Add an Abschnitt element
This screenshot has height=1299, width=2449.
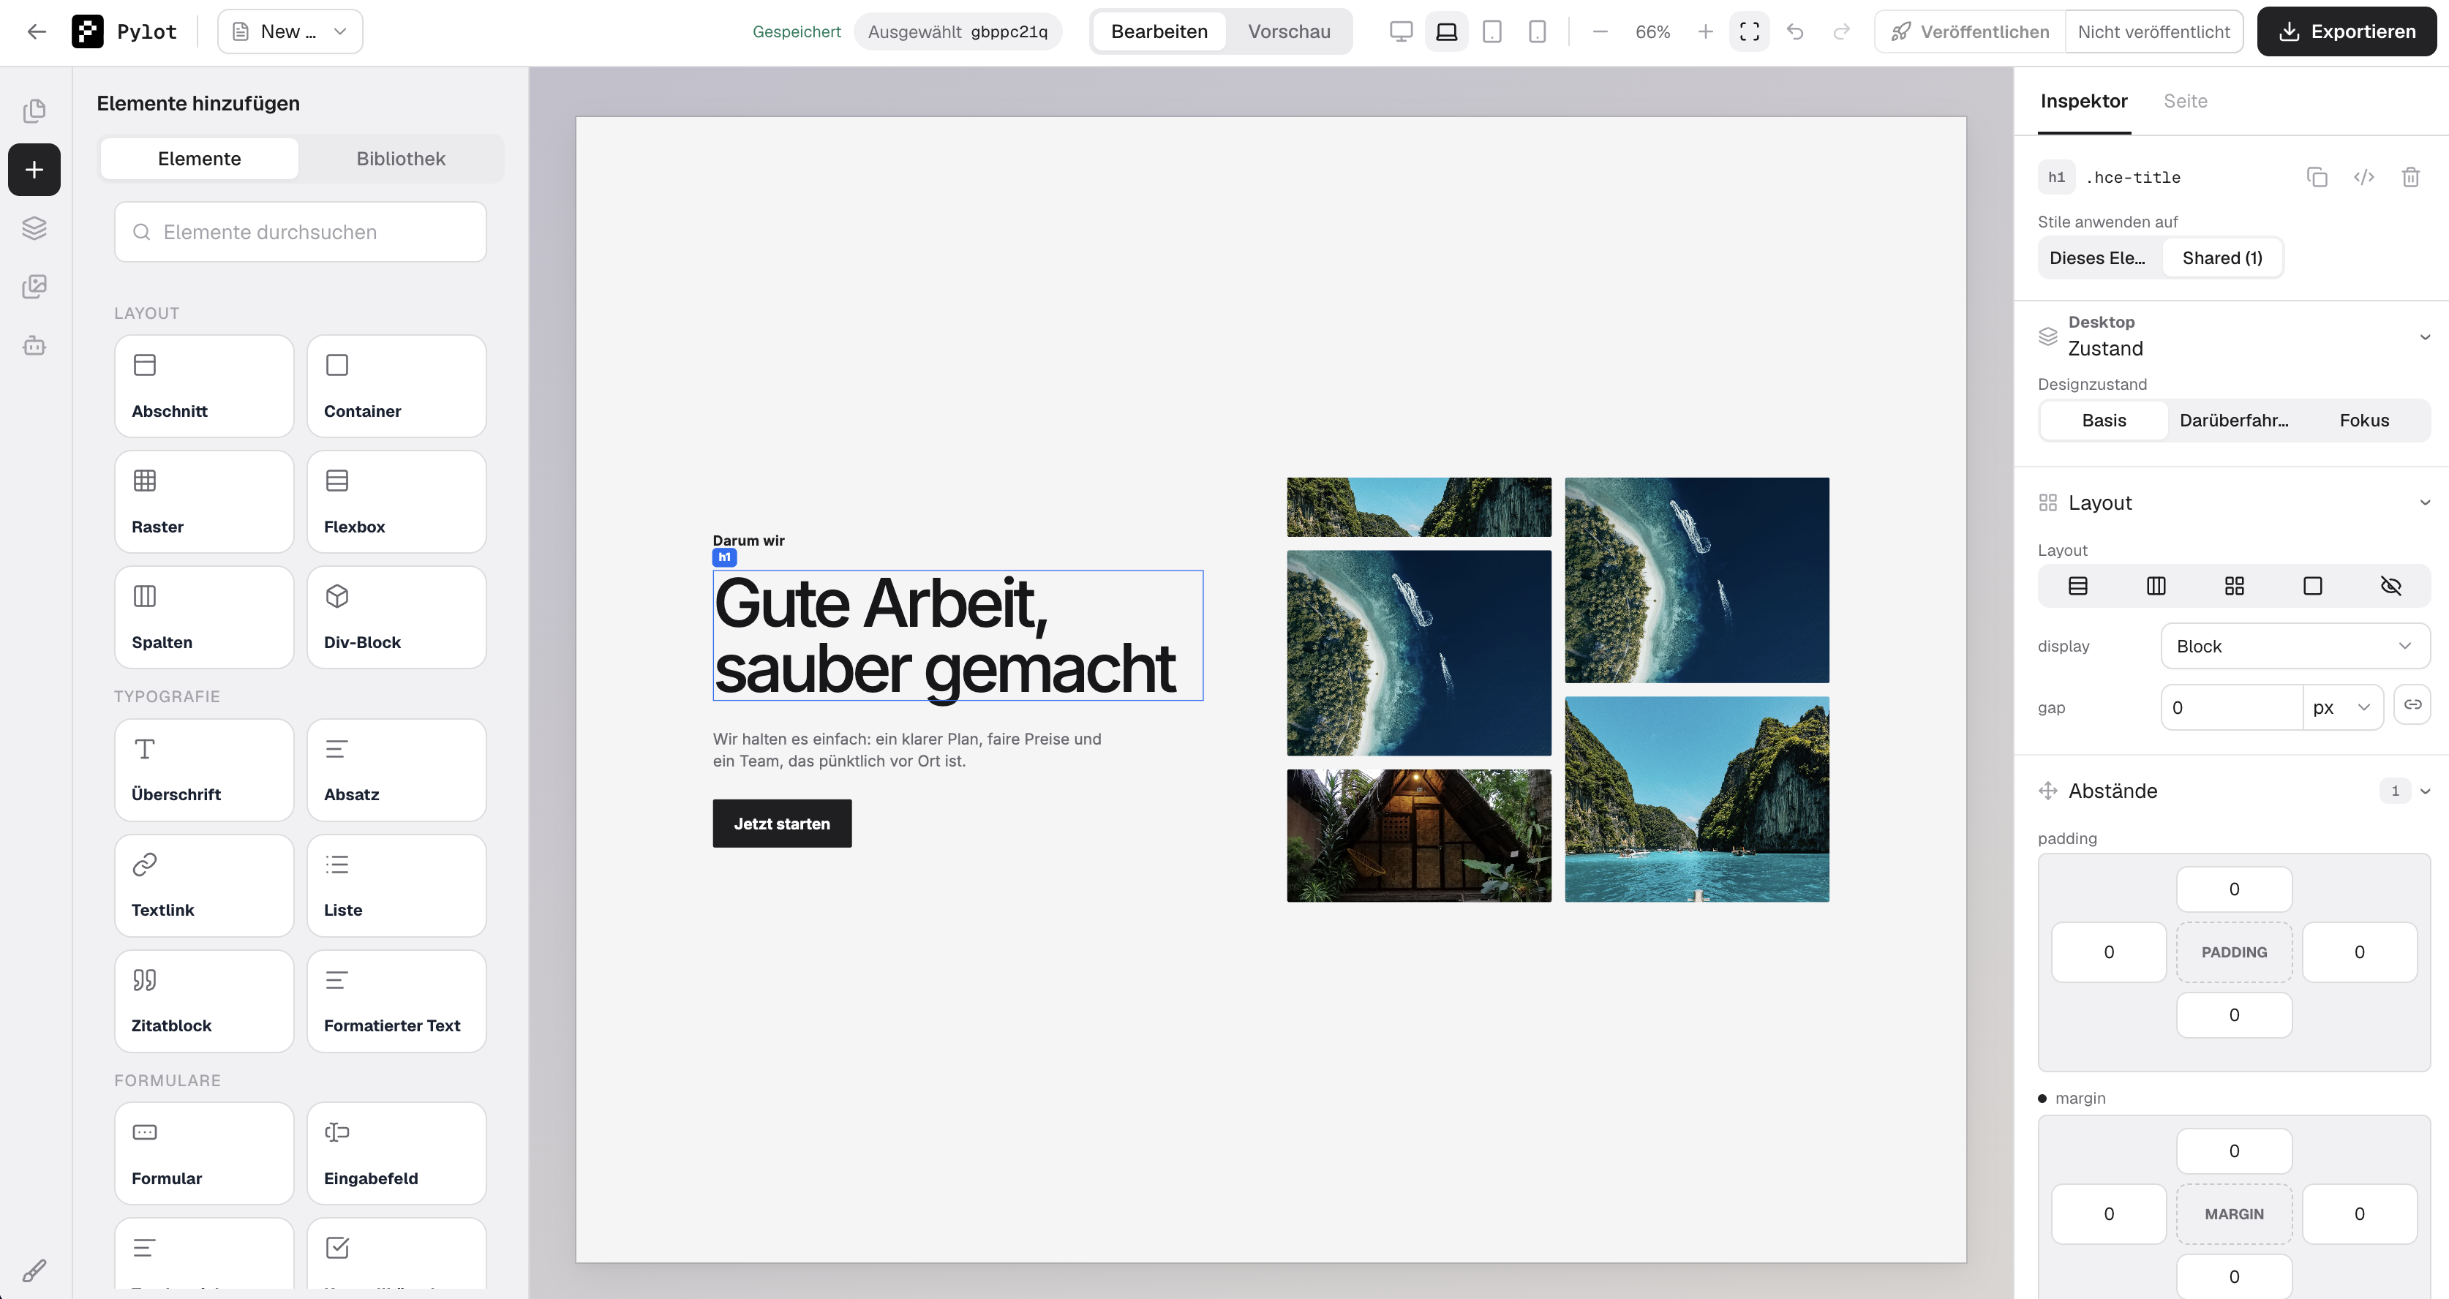point(204,386)
